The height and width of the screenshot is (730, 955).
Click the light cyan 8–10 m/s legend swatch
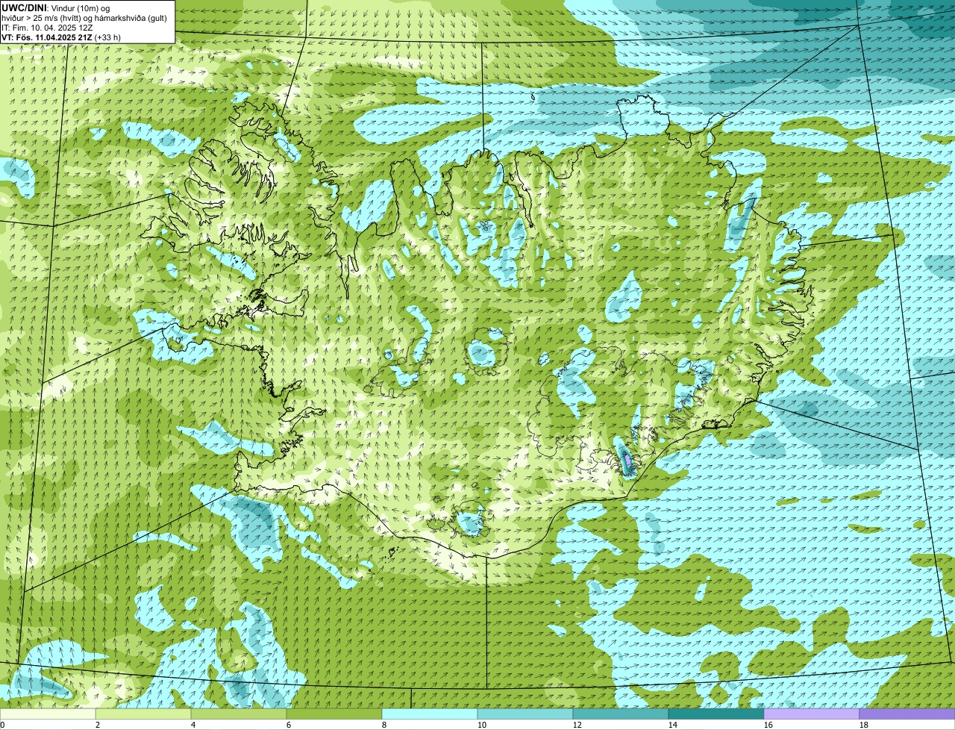pyautogui.click(x=430, y=714)
